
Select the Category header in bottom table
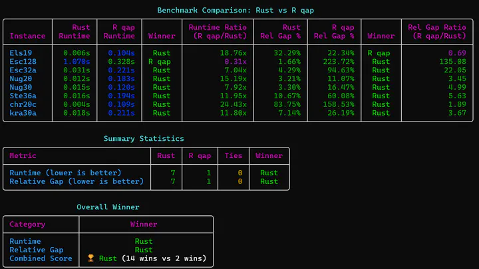(28, 224)
